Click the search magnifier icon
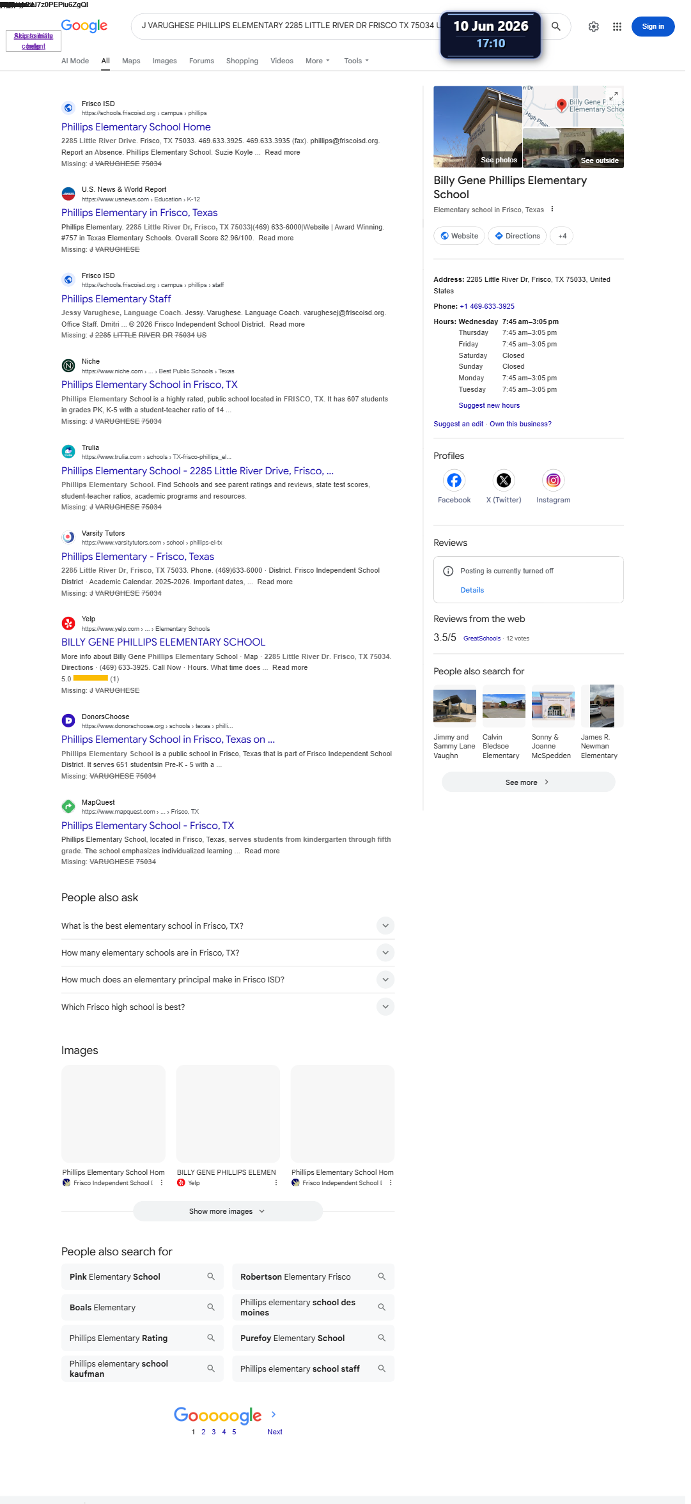The width and height of the screenshot is (691, 1504). point(555,26)
